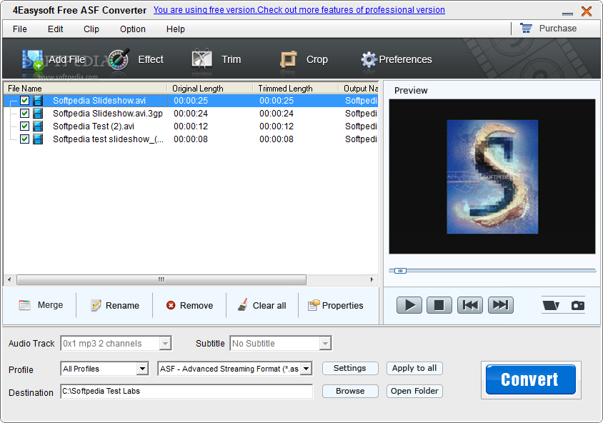Click the scroll right arrow of file list
This screenshot has width=603, height=423.
click(x=372, y=279)
